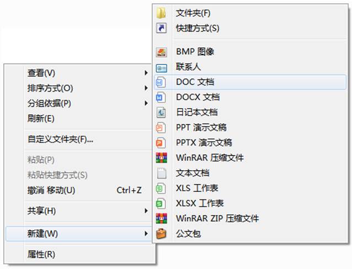
Task: Click the BMP 图像 paint icon
Action: click(x=162, y=52)
